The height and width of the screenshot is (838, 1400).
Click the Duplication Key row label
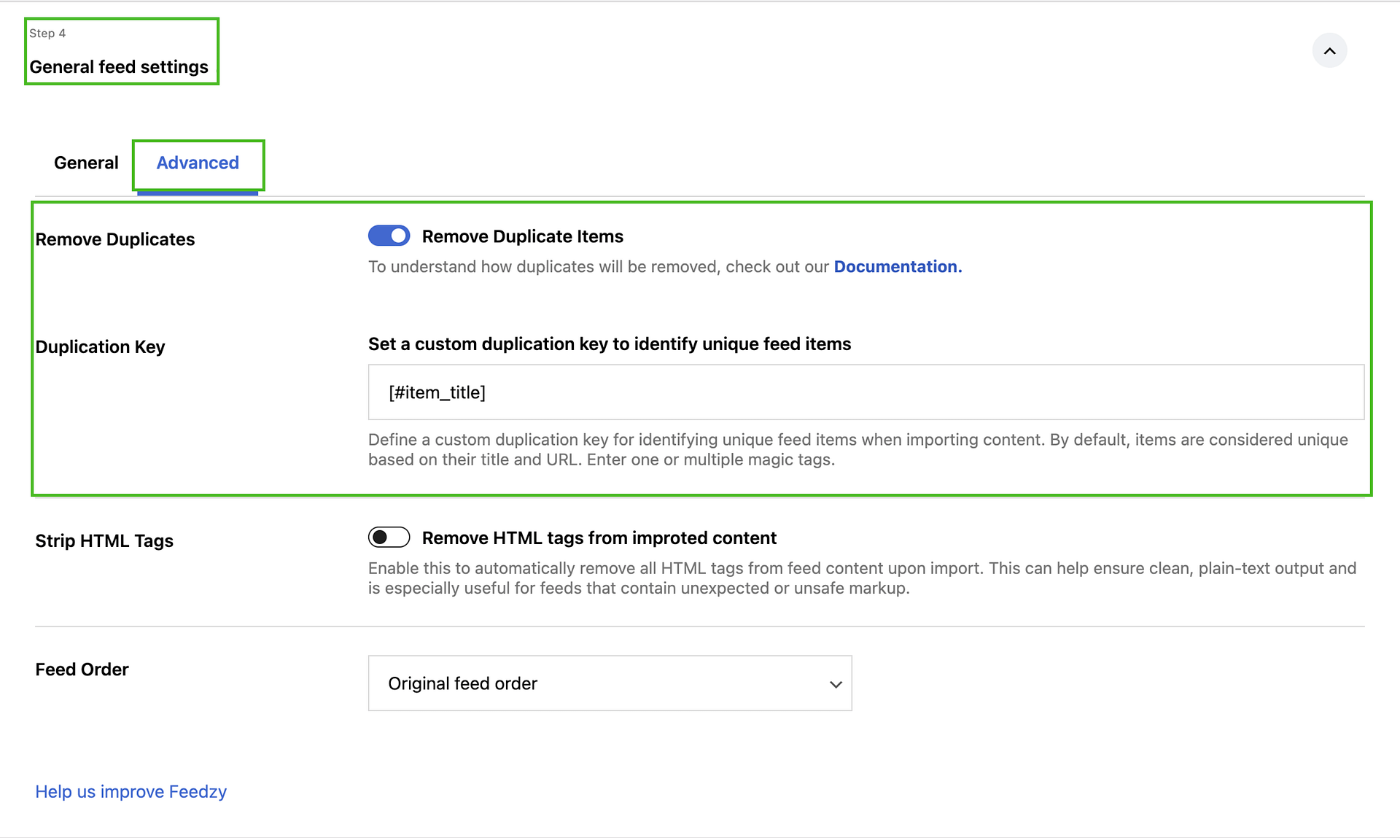click(100, 346)
